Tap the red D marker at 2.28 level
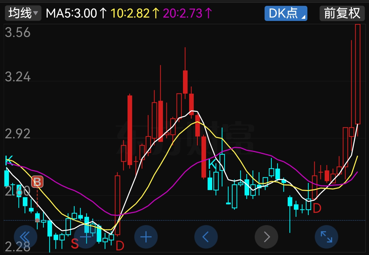This screenshot has height=255, width=369. 120,245
